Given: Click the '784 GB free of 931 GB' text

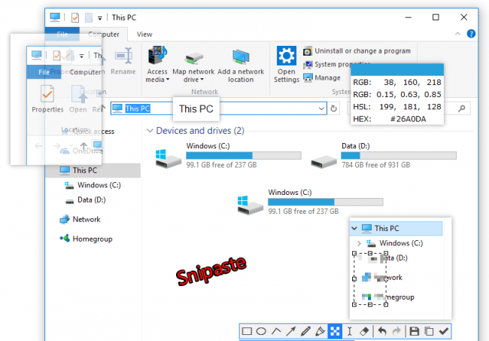Looking at the screenshot, I should coord(376,165).
